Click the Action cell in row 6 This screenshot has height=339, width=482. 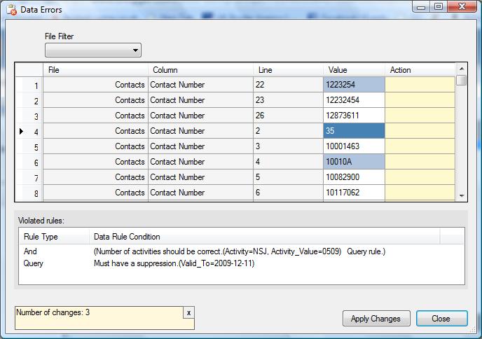tap(420, 161)
